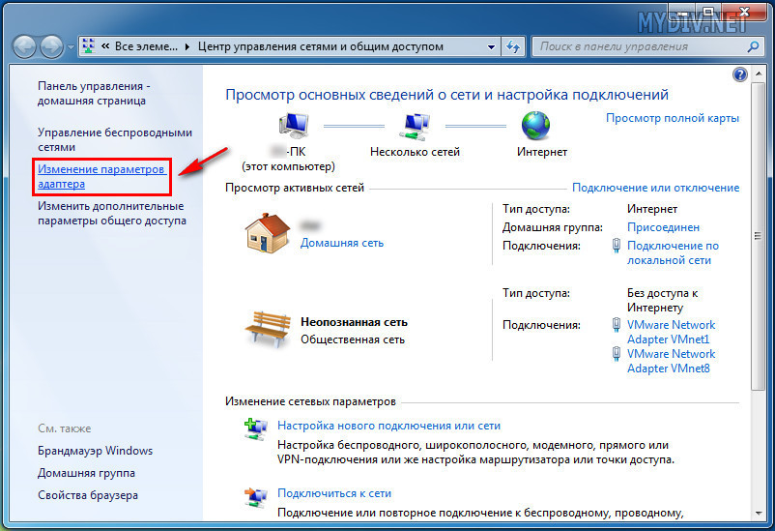Open 'VMware Network Adapter VMnet8' link

671,361
